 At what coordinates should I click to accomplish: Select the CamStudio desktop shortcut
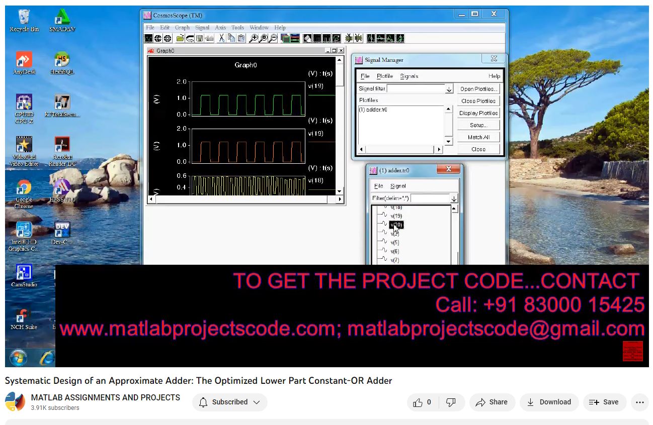pyautogui.click(x=24, y=276)
